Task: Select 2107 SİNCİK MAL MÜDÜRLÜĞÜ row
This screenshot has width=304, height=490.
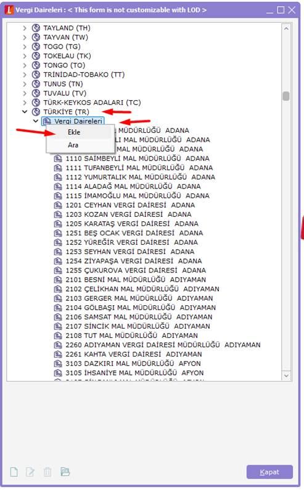Action: [x=138, y=326]
